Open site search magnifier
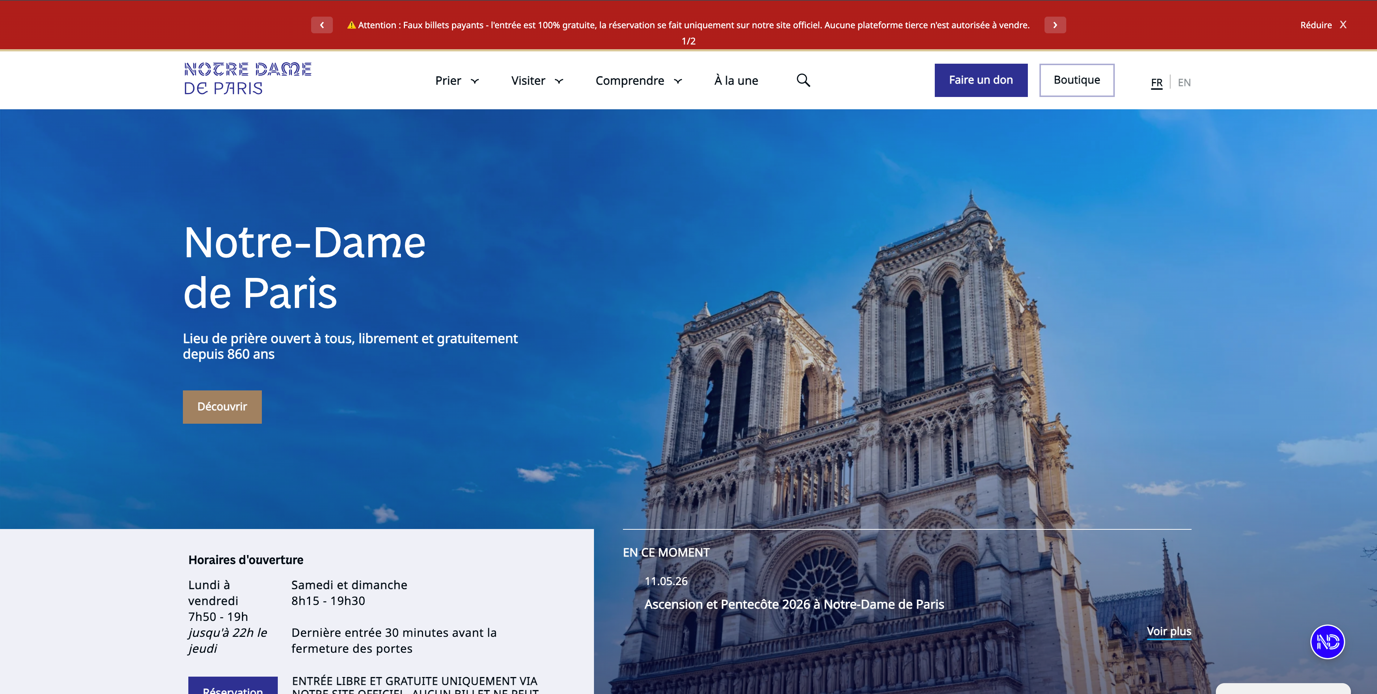 click(x=803, y=80)
